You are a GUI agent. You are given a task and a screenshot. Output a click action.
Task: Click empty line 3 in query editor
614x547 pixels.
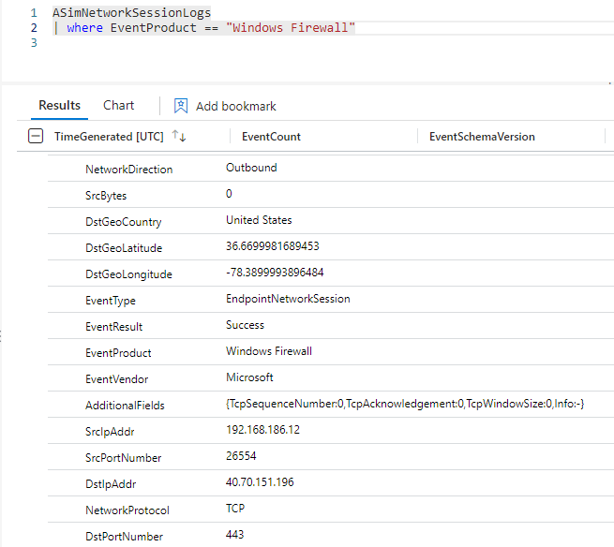187,43
